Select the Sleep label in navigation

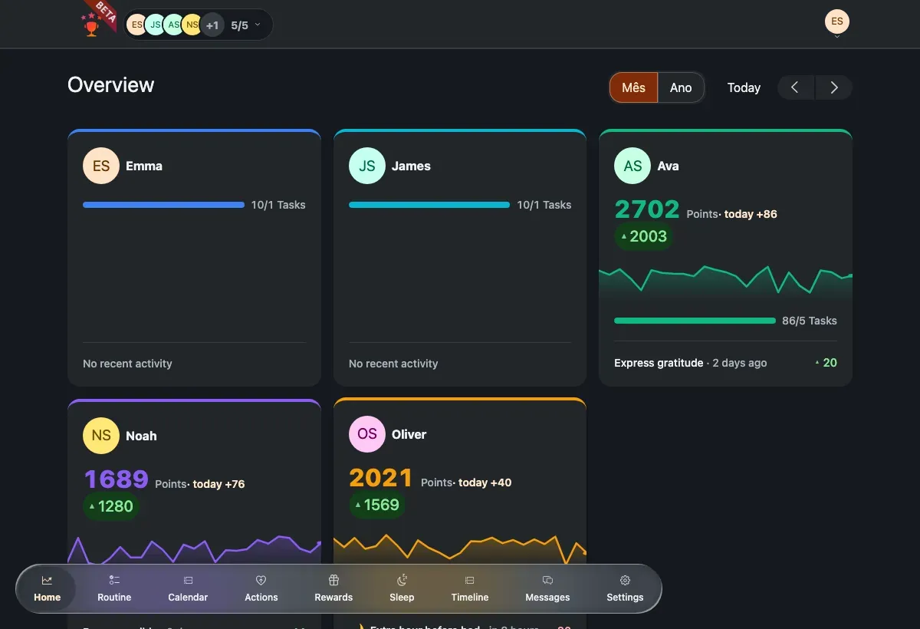pyautogui.click(x=402, y=597)
